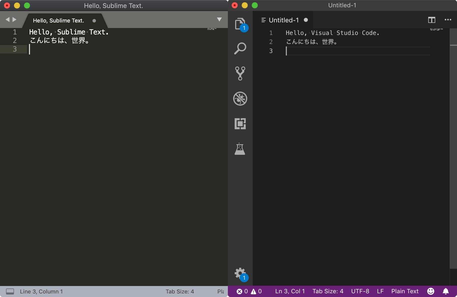Open the Debug bug icon in VS Code

coord(240,98)
